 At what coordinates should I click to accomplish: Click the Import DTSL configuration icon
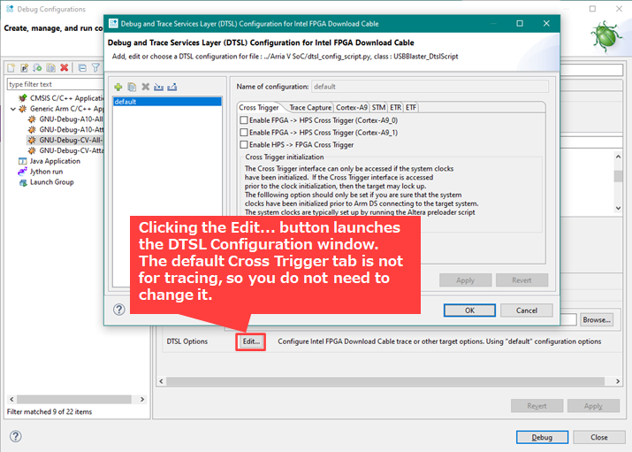[158, 87]
